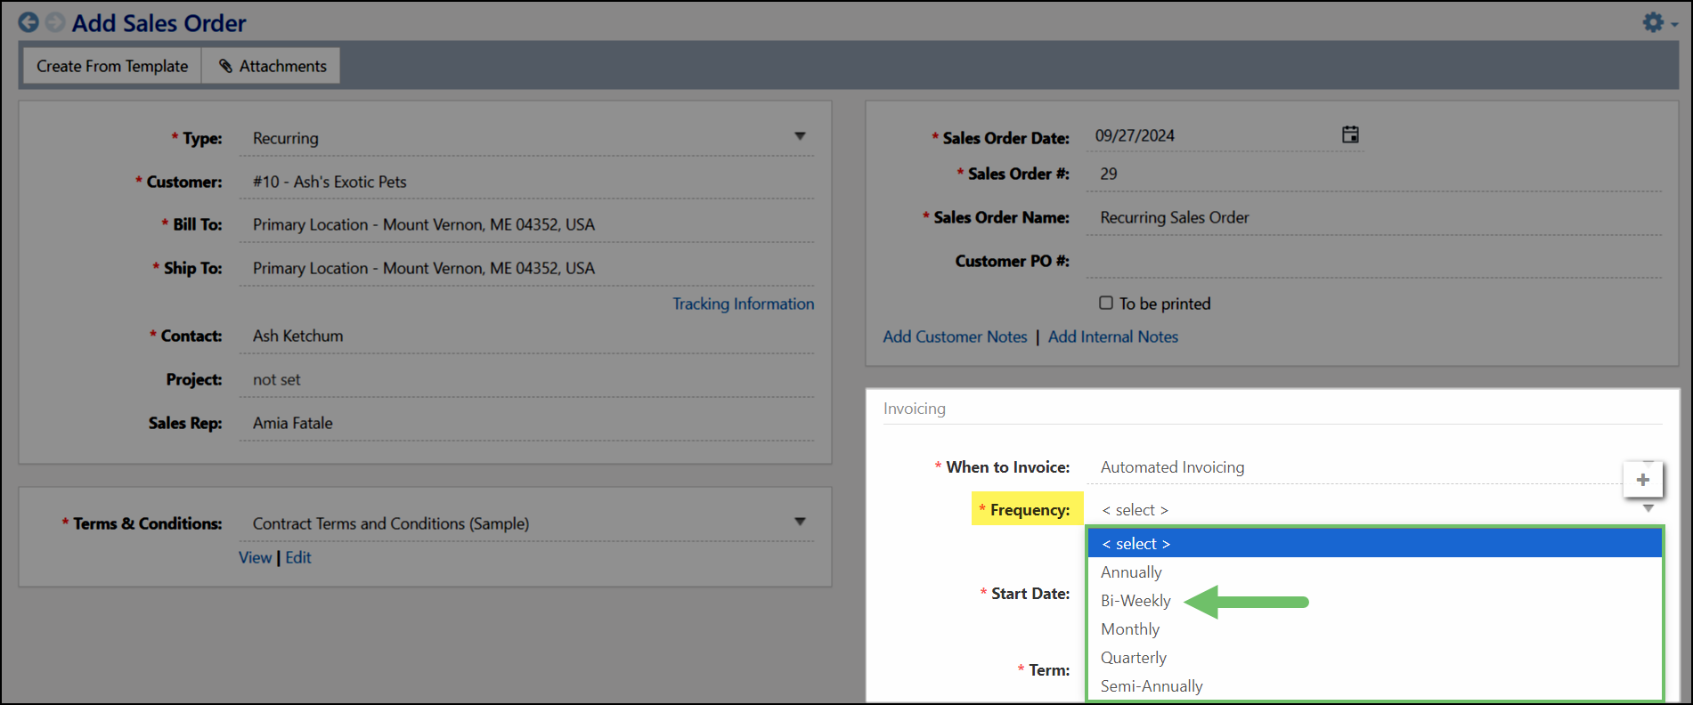Click the Bill To field
The width and height of the screenshot is (1693, 705).
pos(526,224)
